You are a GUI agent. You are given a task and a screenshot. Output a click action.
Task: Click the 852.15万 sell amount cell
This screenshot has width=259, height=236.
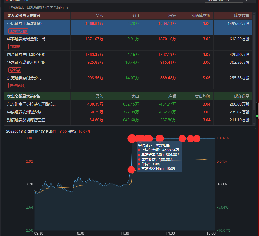click(131, 104)
